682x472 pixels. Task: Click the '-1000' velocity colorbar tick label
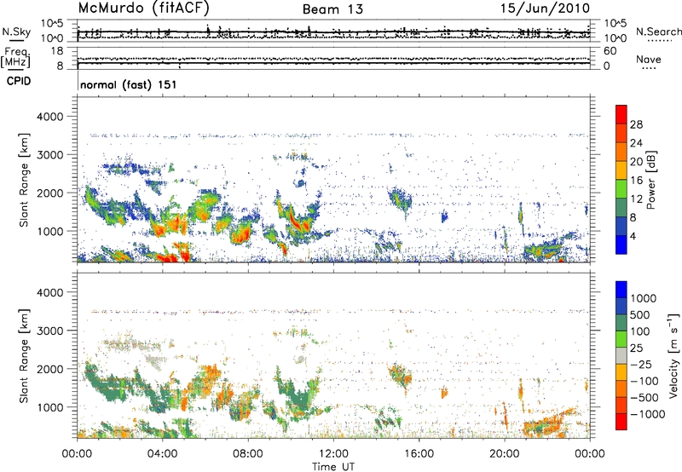pos(648,414)
